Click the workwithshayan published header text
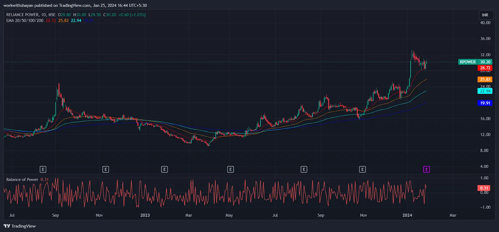 [75, 5]
